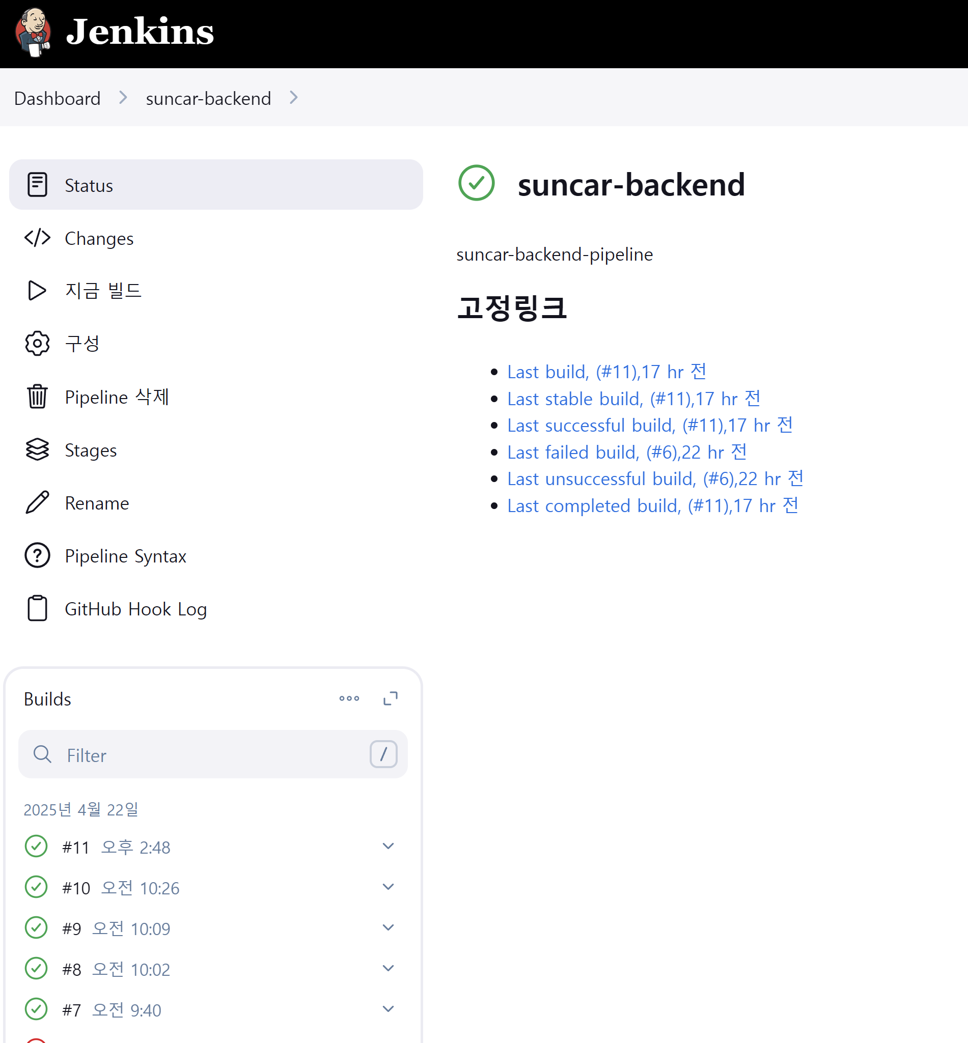Image resolution: width=968 pixels, height=1043 pixels.
Task: Click the suncar-backend-pipeline description text
Action: [x=555, y=255]
